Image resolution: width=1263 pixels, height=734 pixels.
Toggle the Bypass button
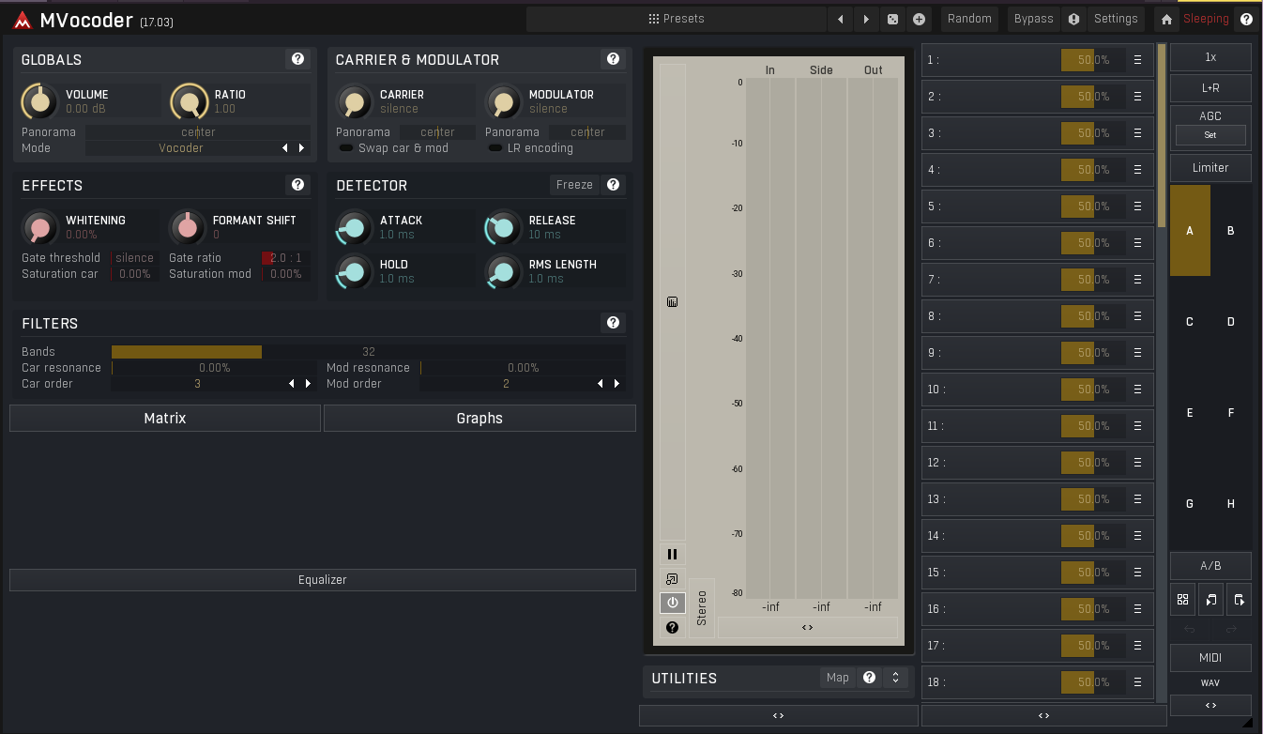click(x=1033, y=19)
